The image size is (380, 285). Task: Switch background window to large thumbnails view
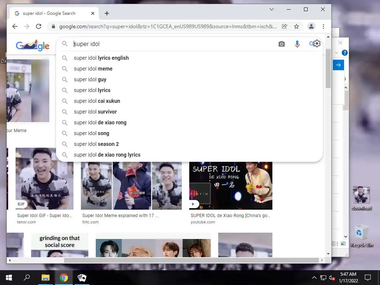coord(343,243)
